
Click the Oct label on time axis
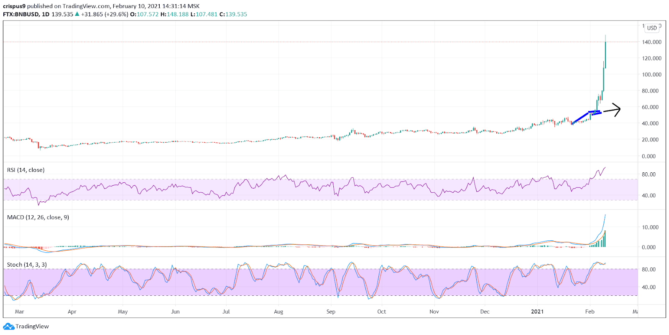382,312
